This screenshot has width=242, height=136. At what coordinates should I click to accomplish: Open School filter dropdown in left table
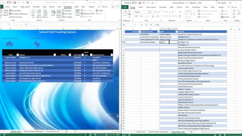tap(54, 55)
